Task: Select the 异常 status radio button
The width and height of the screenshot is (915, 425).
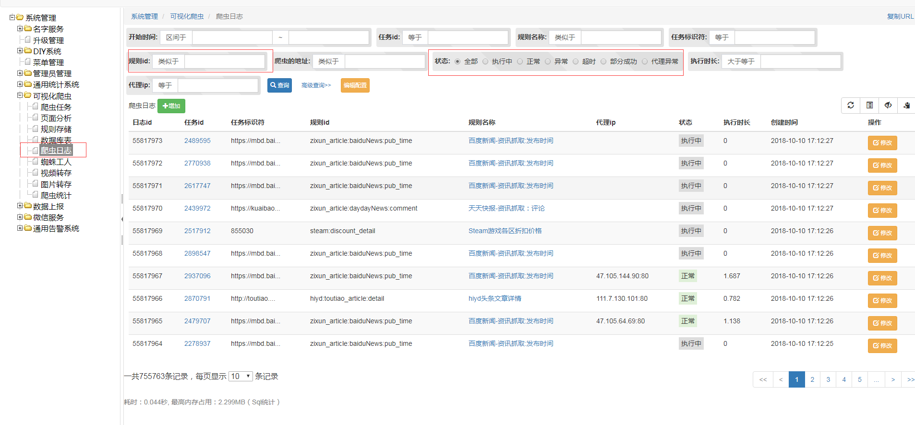Action: click(548, 61)
